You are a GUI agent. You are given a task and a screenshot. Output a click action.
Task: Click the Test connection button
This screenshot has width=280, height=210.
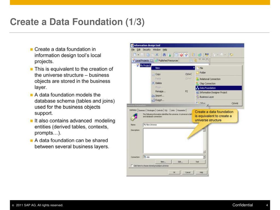coord(197,162)
